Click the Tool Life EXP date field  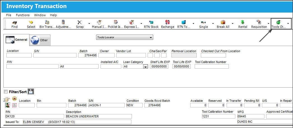coord(182,66)
